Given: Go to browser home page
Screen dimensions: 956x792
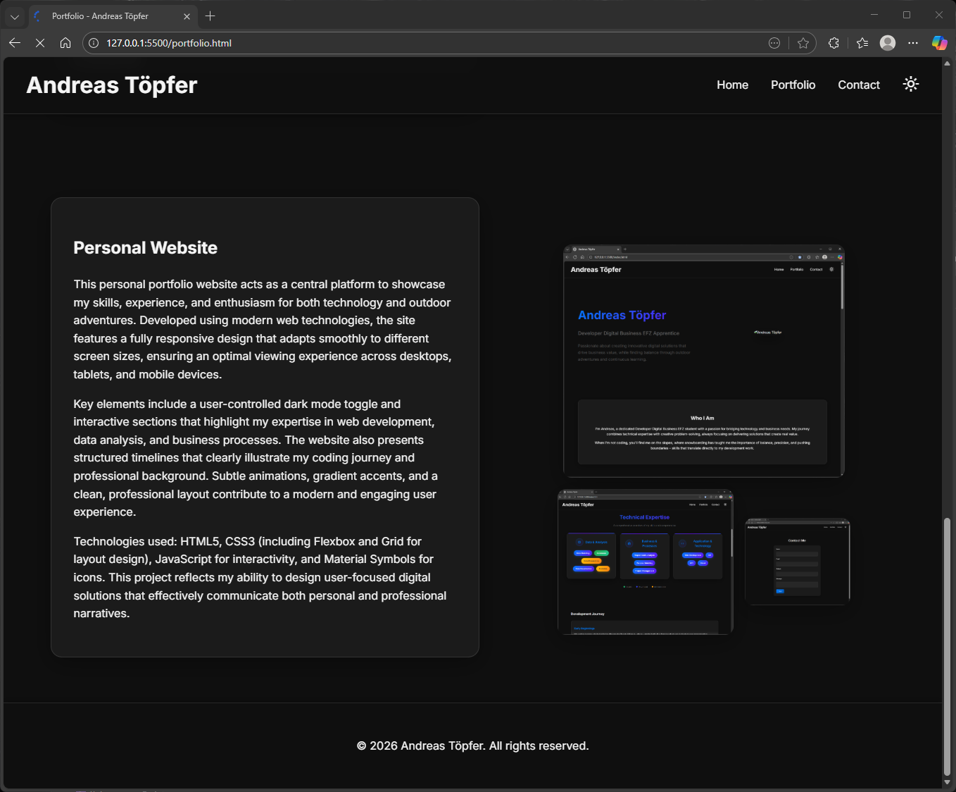Looking at the screenshot, I should [x=65, y=43].
